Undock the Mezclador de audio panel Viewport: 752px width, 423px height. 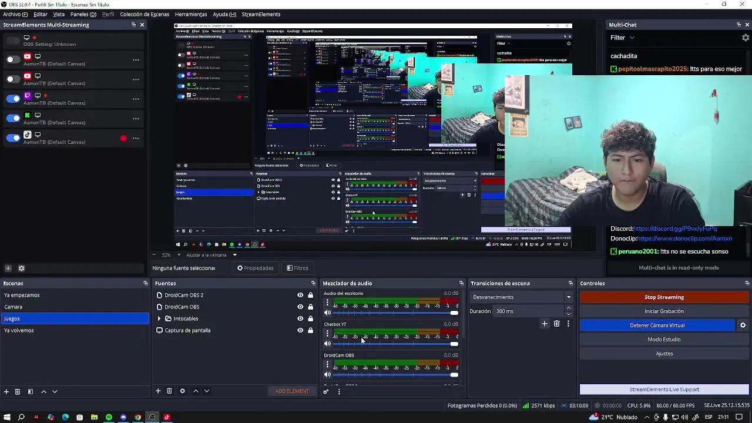(461, 283)
